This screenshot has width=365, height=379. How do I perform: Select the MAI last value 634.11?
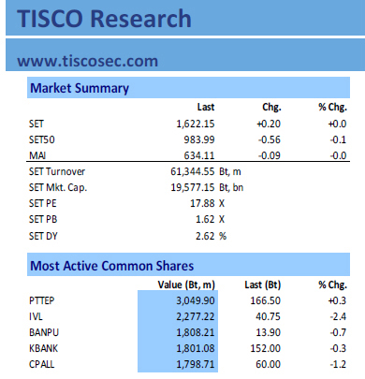tap(199, 155)
